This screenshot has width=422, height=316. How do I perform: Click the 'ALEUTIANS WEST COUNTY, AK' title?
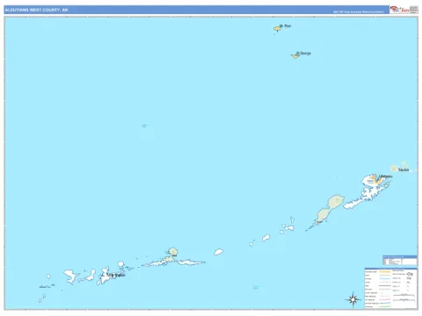(x=36, y=10)
